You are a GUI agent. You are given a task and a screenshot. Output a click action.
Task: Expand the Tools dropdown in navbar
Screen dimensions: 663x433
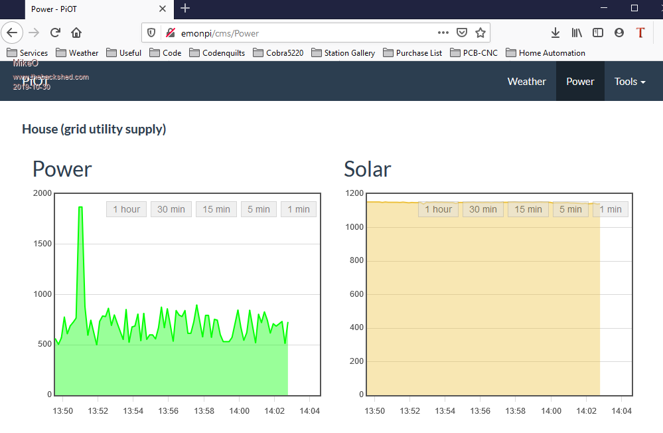click(x=630, y=82)
